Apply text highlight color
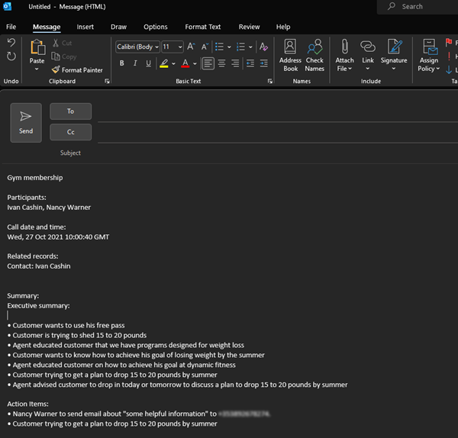The width and height of the screenshot is (458, 438). (164, 63)
